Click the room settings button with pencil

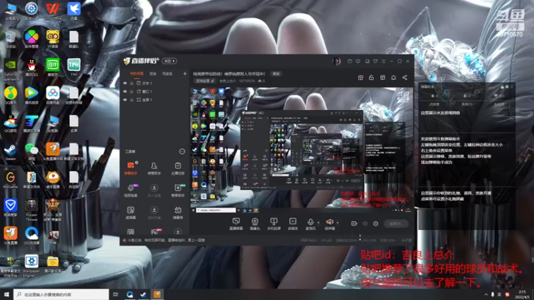pyautogui.click(x=205, y=81)
